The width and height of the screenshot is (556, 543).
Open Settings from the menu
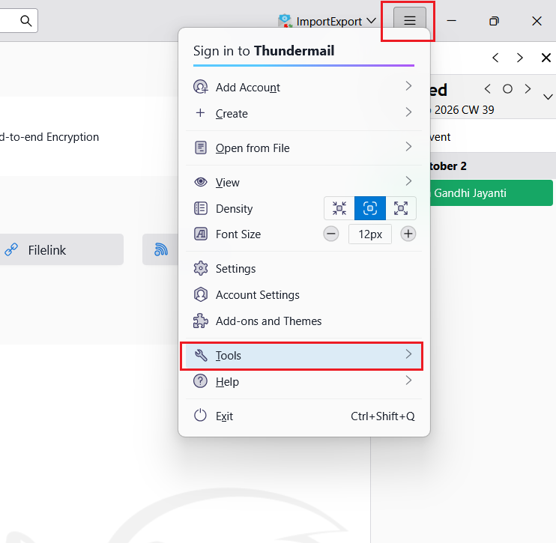tap(303, 269)
